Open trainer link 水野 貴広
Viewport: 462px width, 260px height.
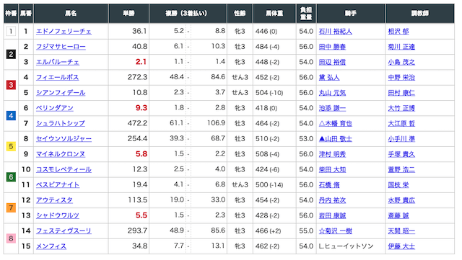point(401,200)
